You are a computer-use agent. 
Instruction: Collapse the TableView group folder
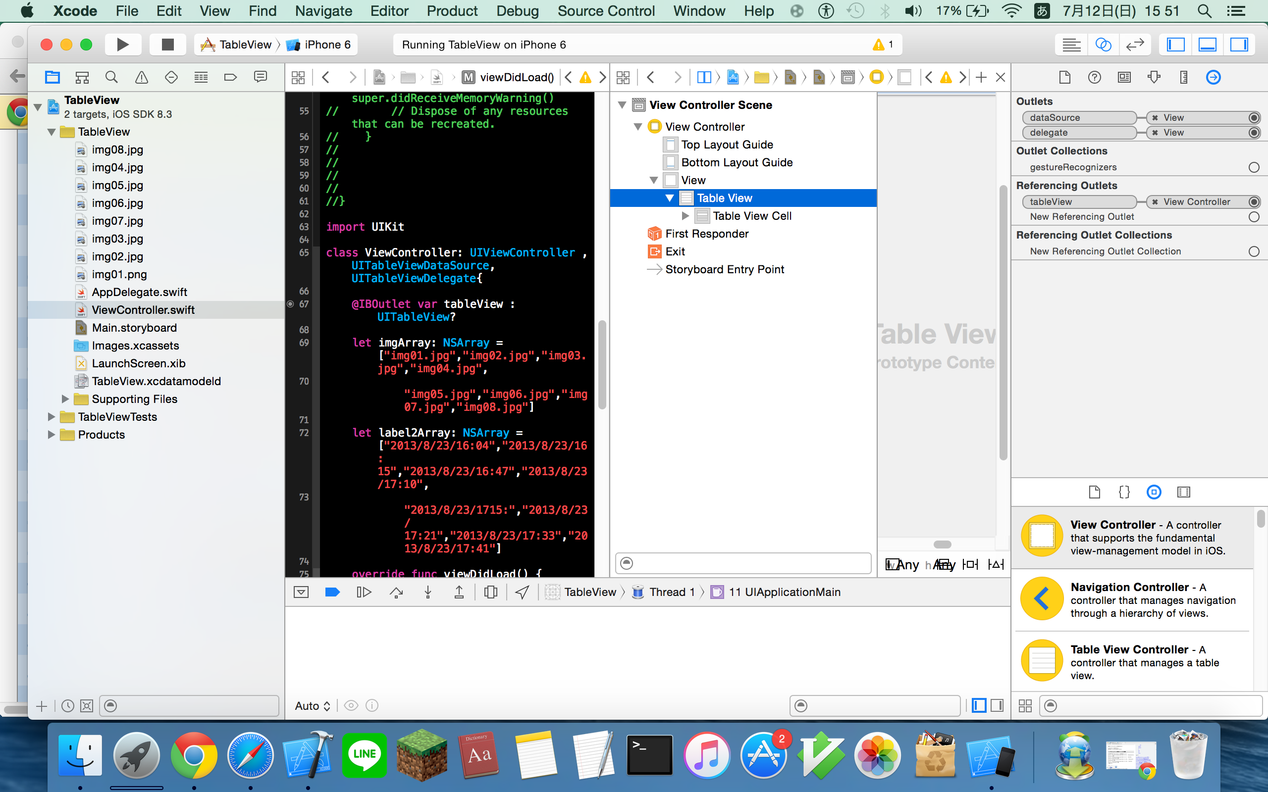(52, 132)
